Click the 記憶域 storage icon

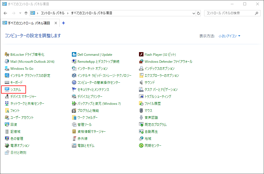coord(7,131)
